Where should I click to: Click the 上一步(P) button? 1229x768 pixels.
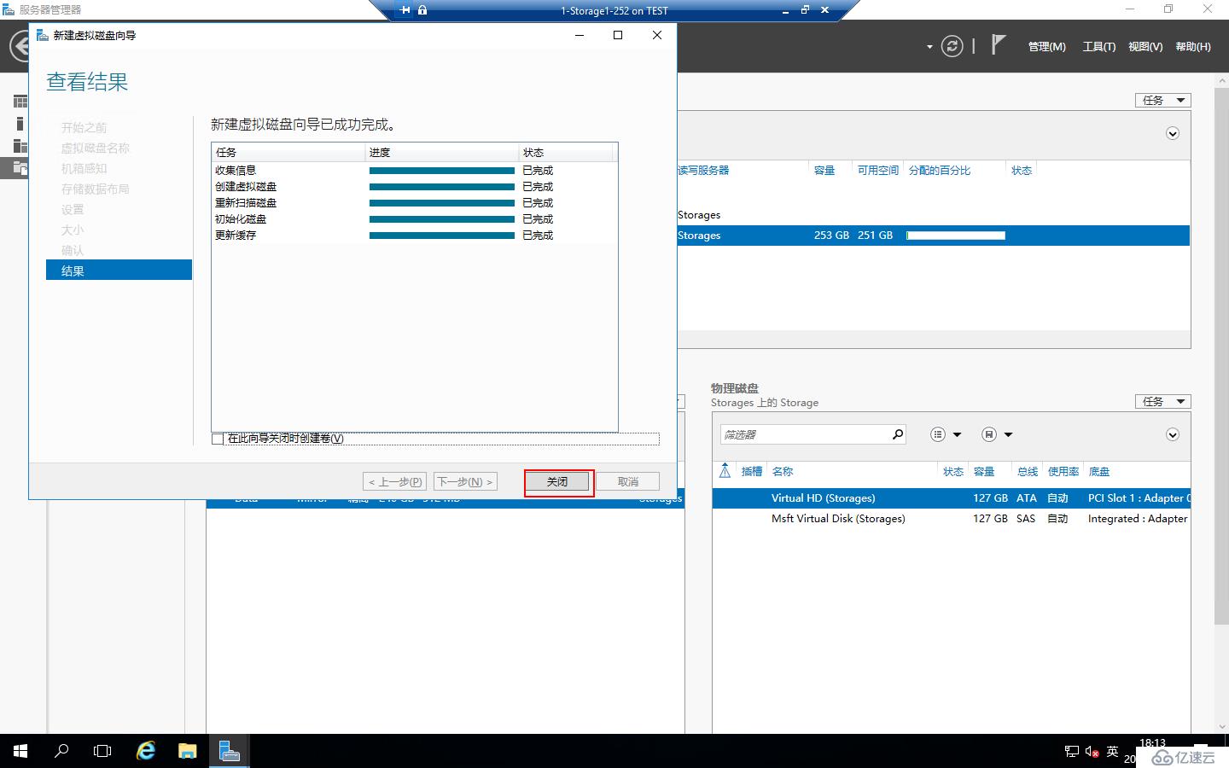394,481
